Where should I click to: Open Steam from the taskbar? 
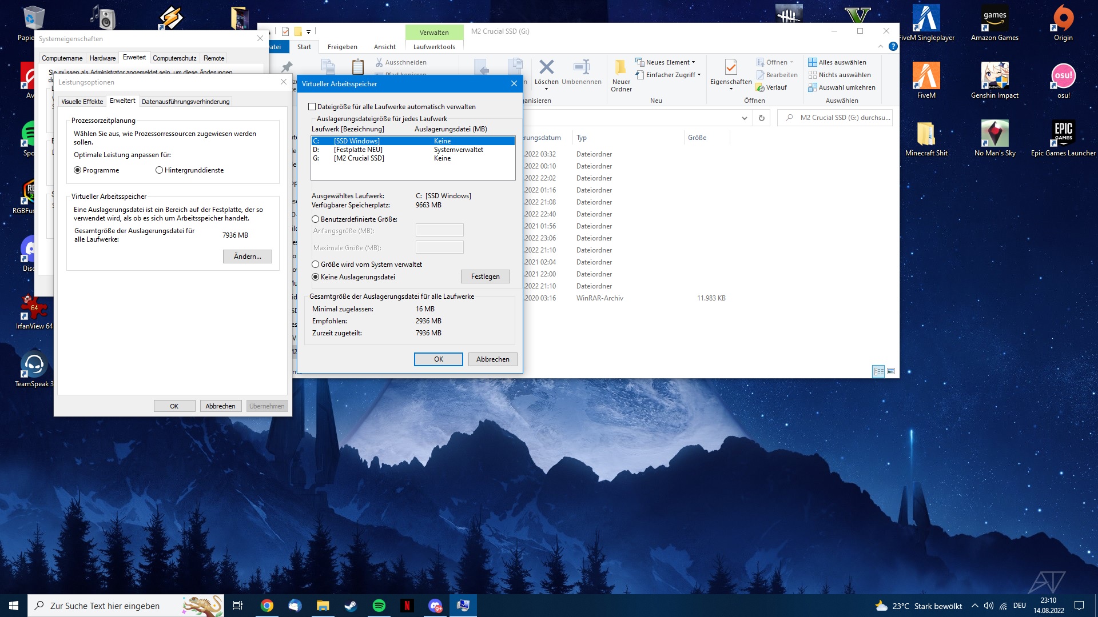[x=351, y=606]
